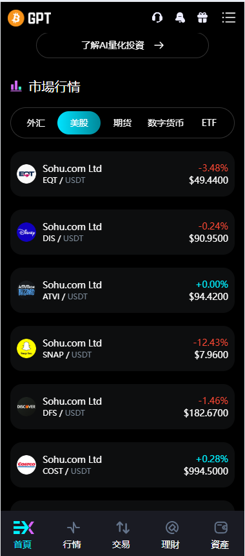Viewport: 245px width, 556px height.
Task: Switch to the 外汇 tab
Action: point(35,123)
